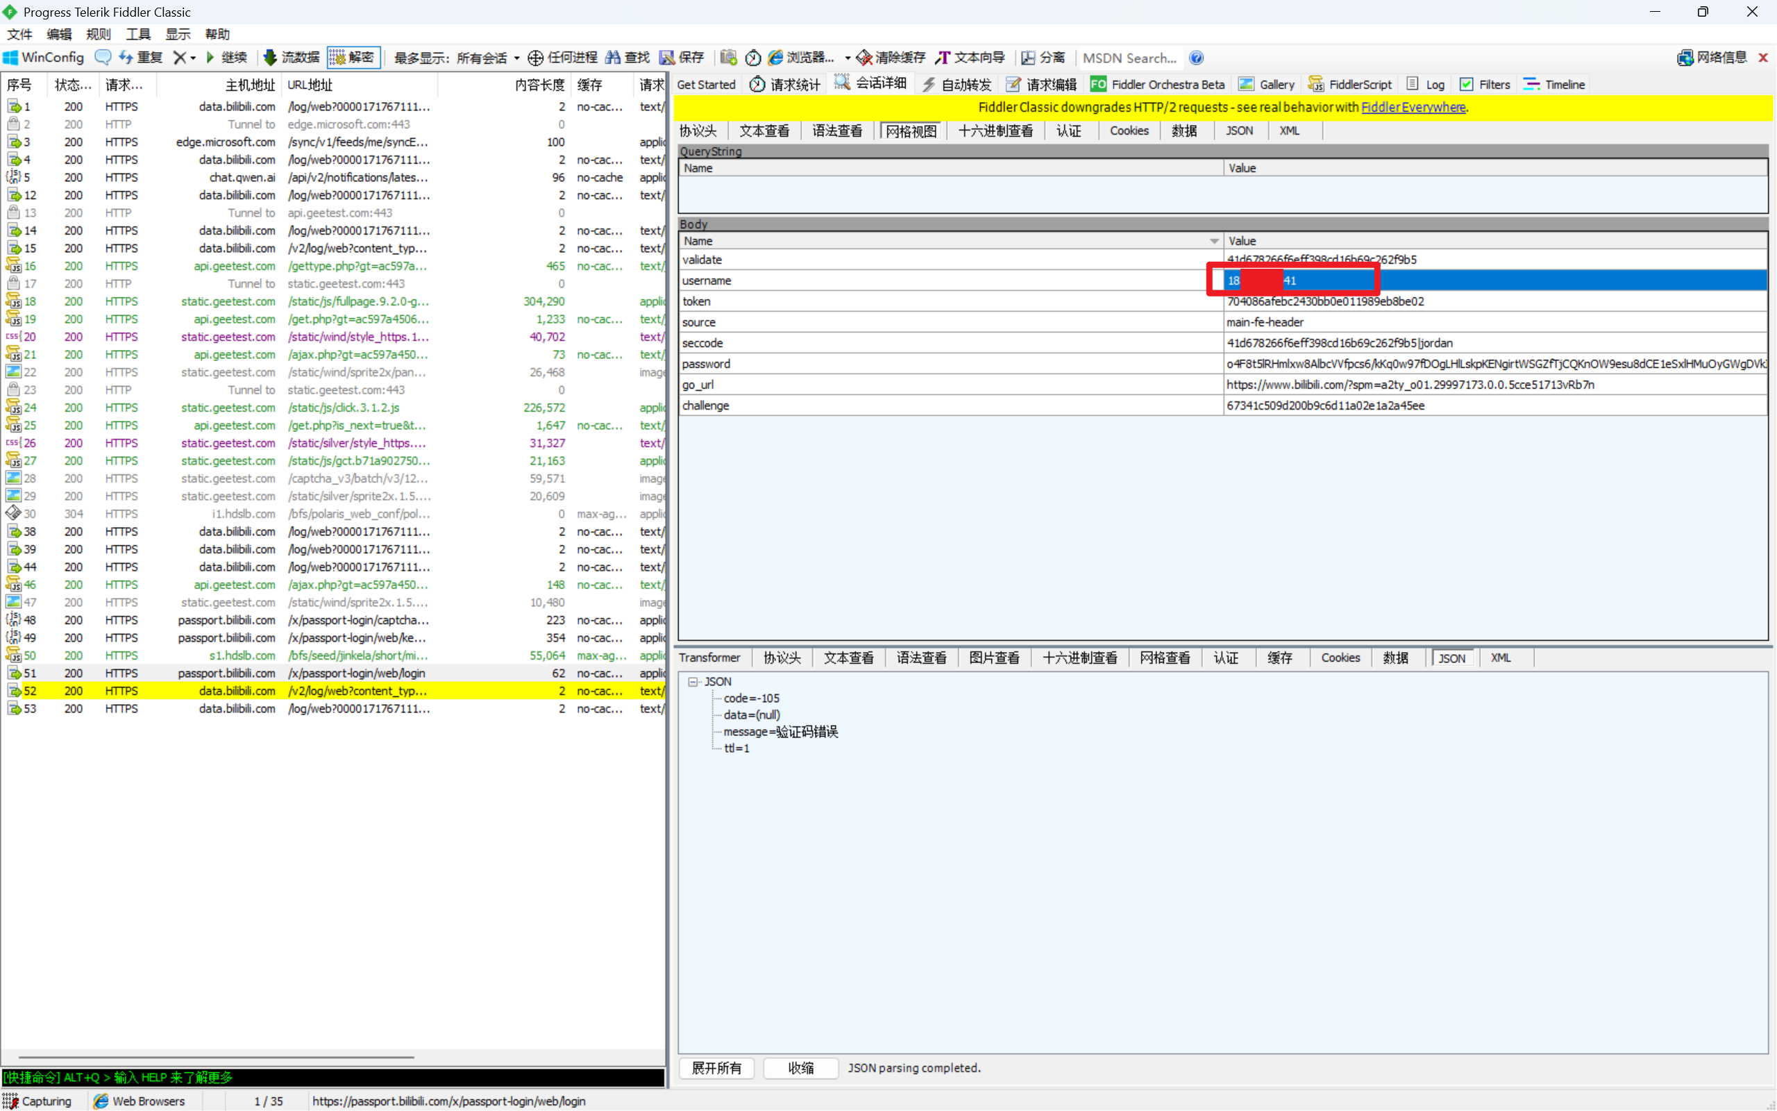This screenshot has height=1111, width=1777.
Task: Click the screenshot camera toolbar icon
Action: pyautogui.click(x=727, y=58)
